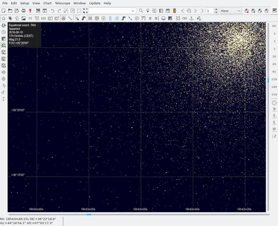Set field of view to 30'
This screenshot has height=226, width=278.
[274, 26]
